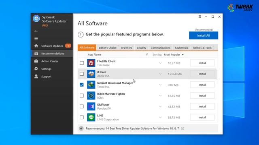Click the Internet Download Manager icon
This screenshot has height=145, width=259.
pyautogui.click(x=91, y=85)
